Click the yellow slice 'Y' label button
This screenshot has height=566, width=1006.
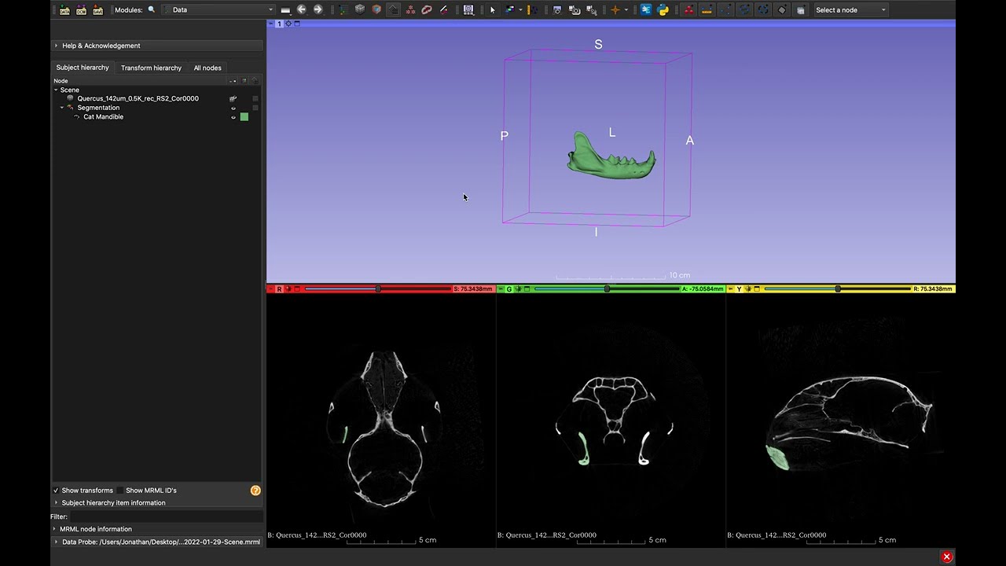coord(739,289)
